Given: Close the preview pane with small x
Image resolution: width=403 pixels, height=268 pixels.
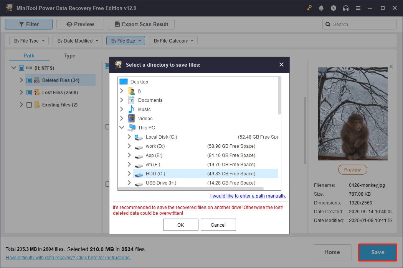Looking at the screenshot, I should (x=391, y=67).
